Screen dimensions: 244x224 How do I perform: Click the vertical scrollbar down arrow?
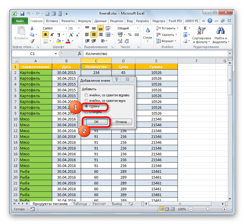[230, 199]
